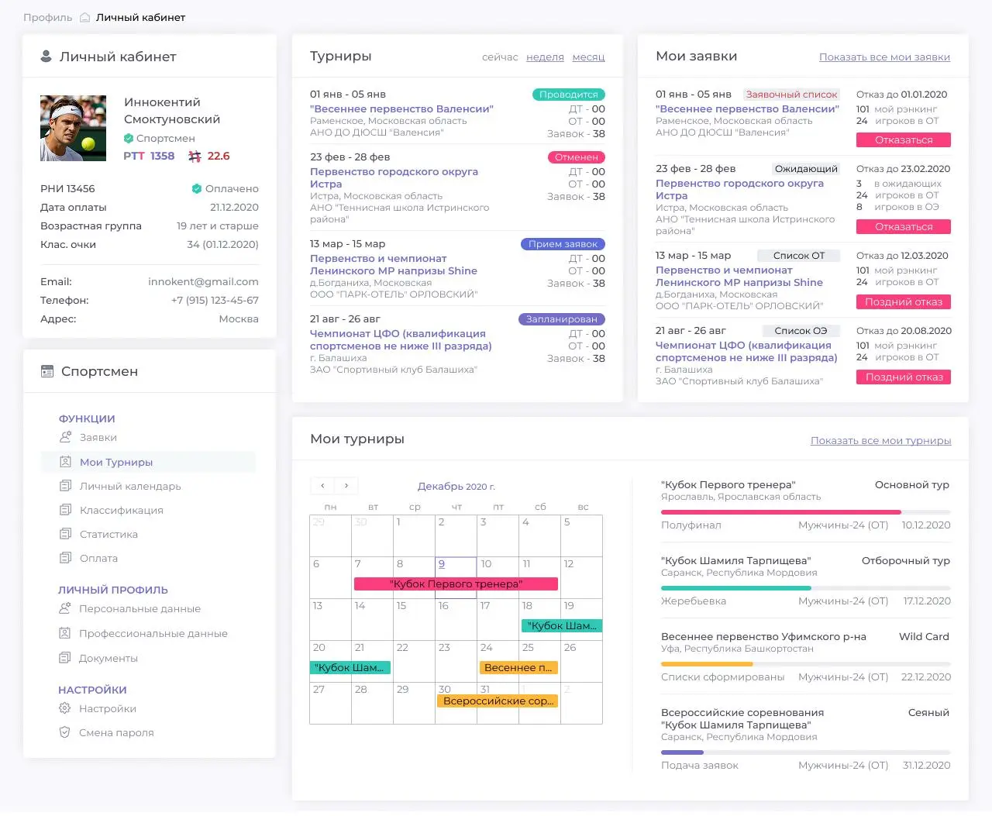Select the сейчас tournaments filter

500,57
